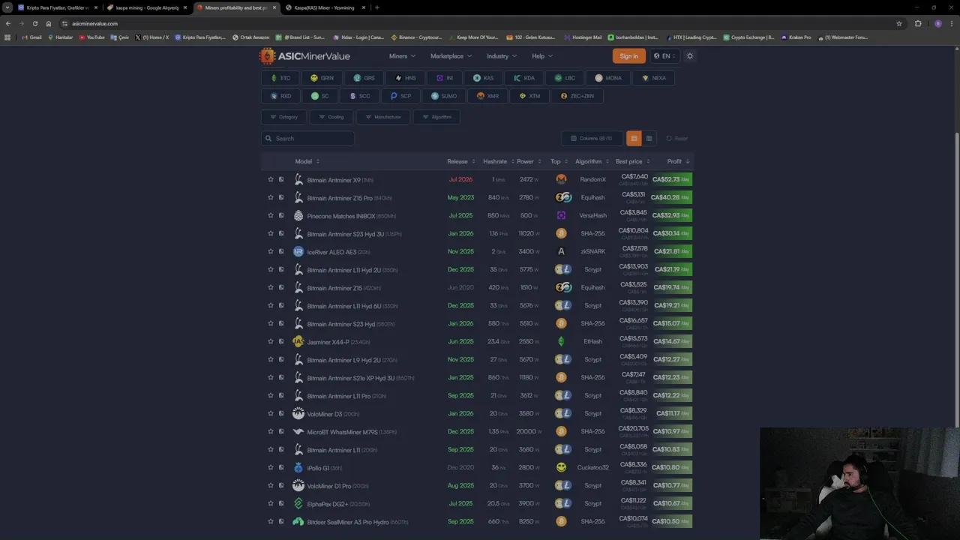Image resolution: width=960 pixels, height=540 pixels.
Task: Switch to grid view layout
Action: pyautogui.click(x=649, y=138)
